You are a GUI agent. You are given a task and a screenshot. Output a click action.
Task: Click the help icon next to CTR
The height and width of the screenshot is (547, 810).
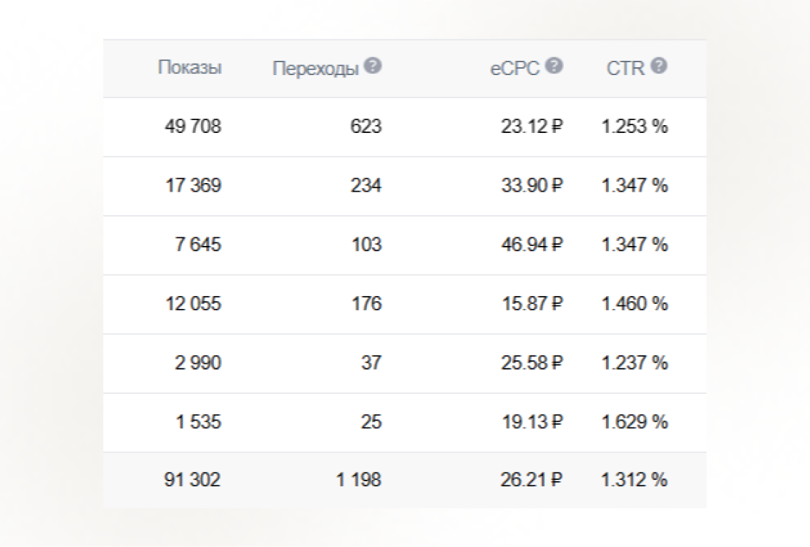pyautogui.click(x=658, y=66)
